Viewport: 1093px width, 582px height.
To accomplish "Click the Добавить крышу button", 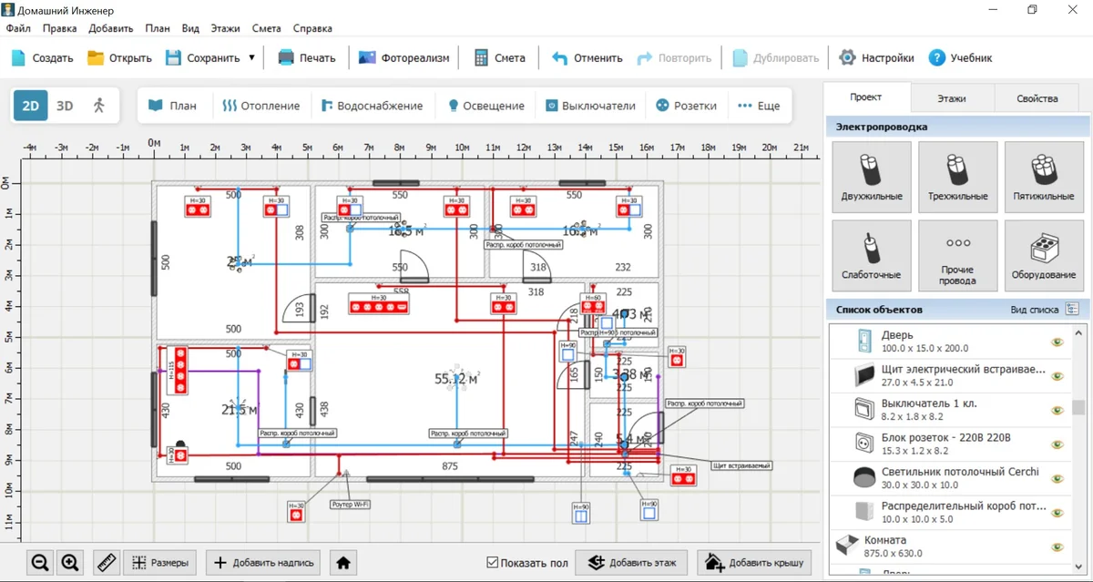I will tap(754, 563).
